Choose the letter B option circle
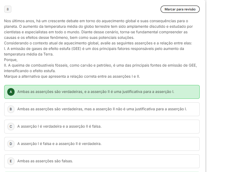The image size is (241, 172). click(11, 109)
